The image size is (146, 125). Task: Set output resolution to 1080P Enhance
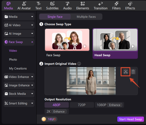[x=109, y=105]
